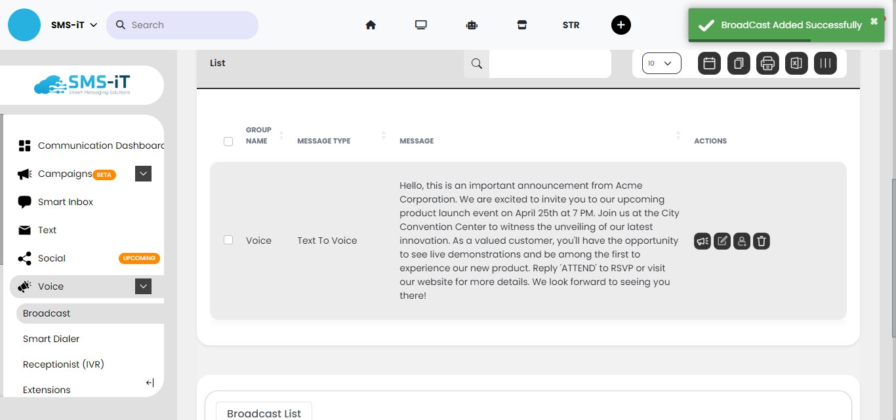Expand the Campaigns menu arrow

pyautogui.click(x=144, y=174)
